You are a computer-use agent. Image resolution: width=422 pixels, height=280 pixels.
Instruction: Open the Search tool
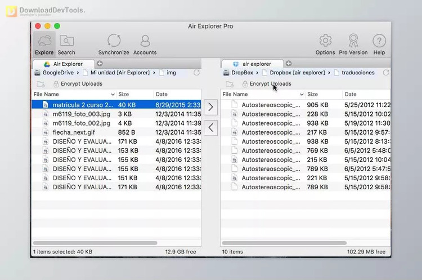(66, 45)
